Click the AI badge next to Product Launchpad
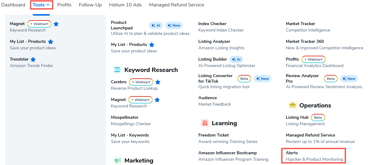This screenshot has height=165, width=368. [x=156, y=25]
